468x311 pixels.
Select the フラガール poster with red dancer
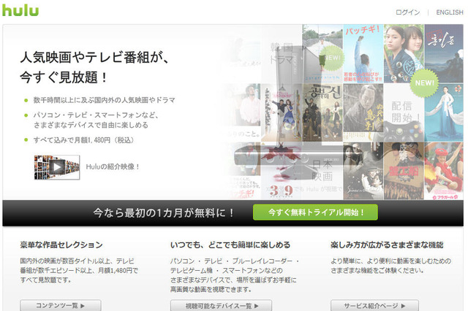point(444,171)
